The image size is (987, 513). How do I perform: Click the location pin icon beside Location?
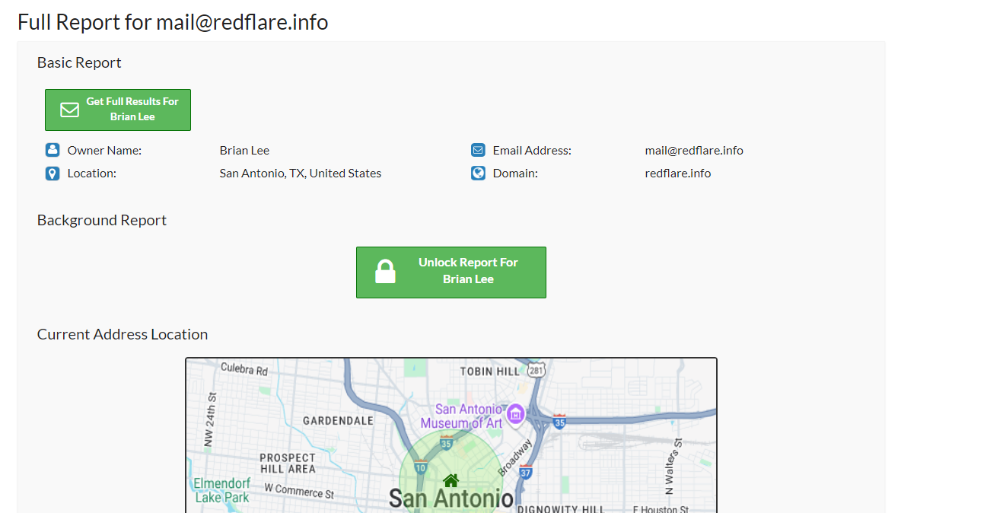tap(52, 174)
